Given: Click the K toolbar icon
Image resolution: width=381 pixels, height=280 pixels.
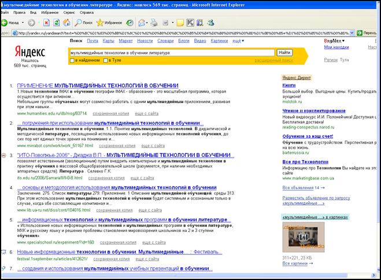Looking at the screenshot, I should pos(190,23).
